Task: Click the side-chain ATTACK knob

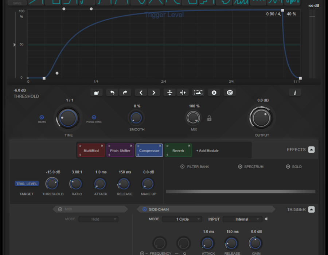Action: 207,243
